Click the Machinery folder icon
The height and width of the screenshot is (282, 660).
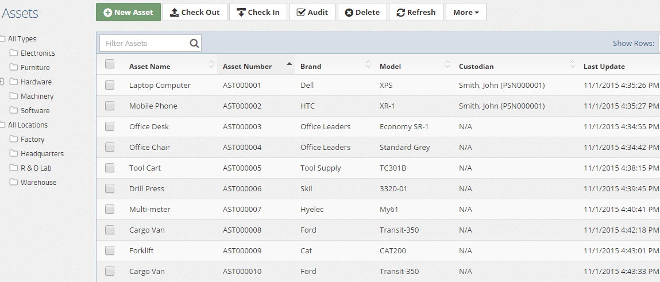click(x=14, y=96)
